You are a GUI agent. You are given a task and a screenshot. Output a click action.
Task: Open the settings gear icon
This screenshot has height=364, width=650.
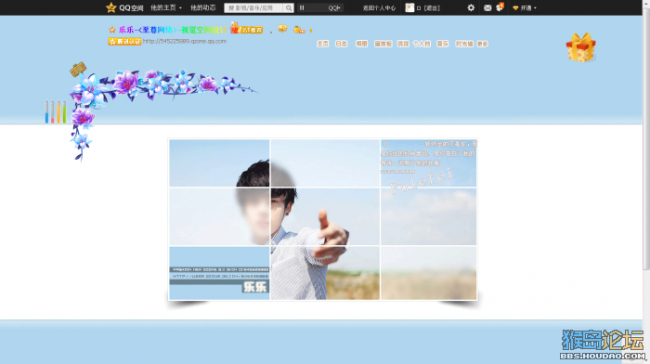[471, 7]
